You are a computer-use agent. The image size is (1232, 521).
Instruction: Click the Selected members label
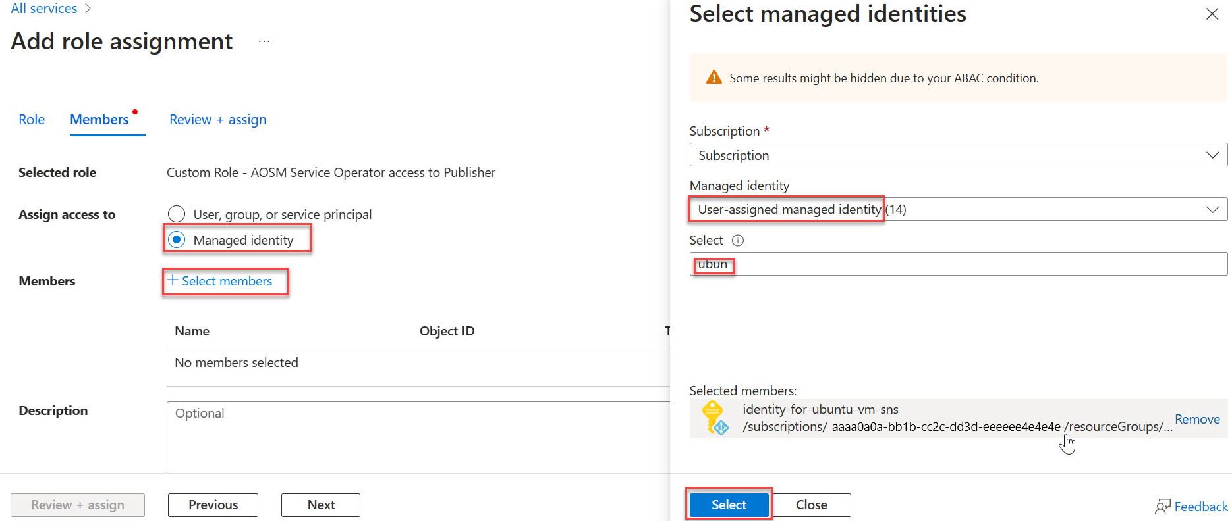(742, 391)
